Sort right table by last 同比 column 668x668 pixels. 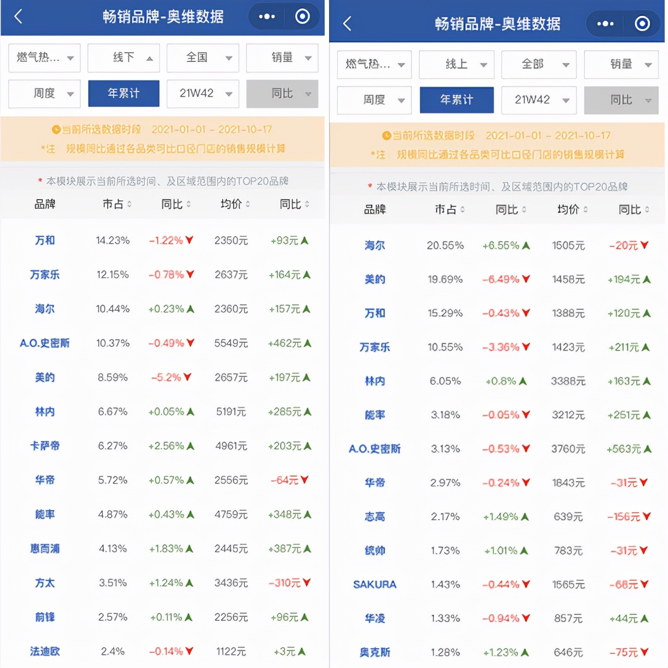click(634, 210)
